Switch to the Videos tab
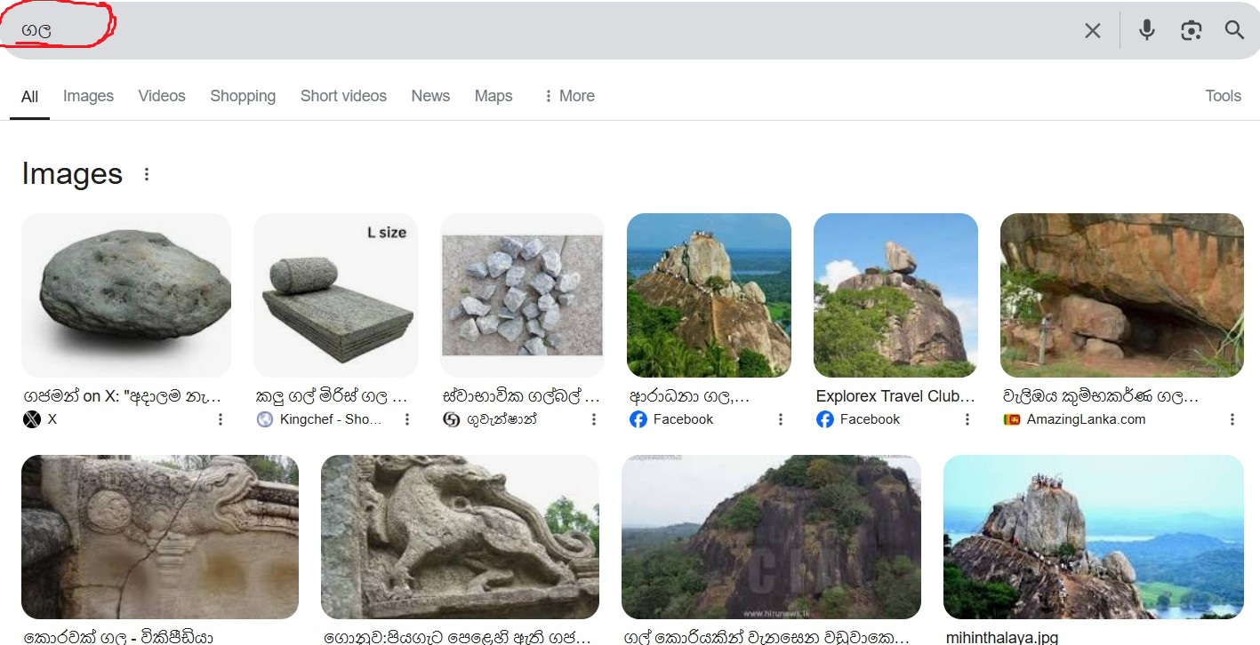 pyautogui.click(x=162, y=96)
